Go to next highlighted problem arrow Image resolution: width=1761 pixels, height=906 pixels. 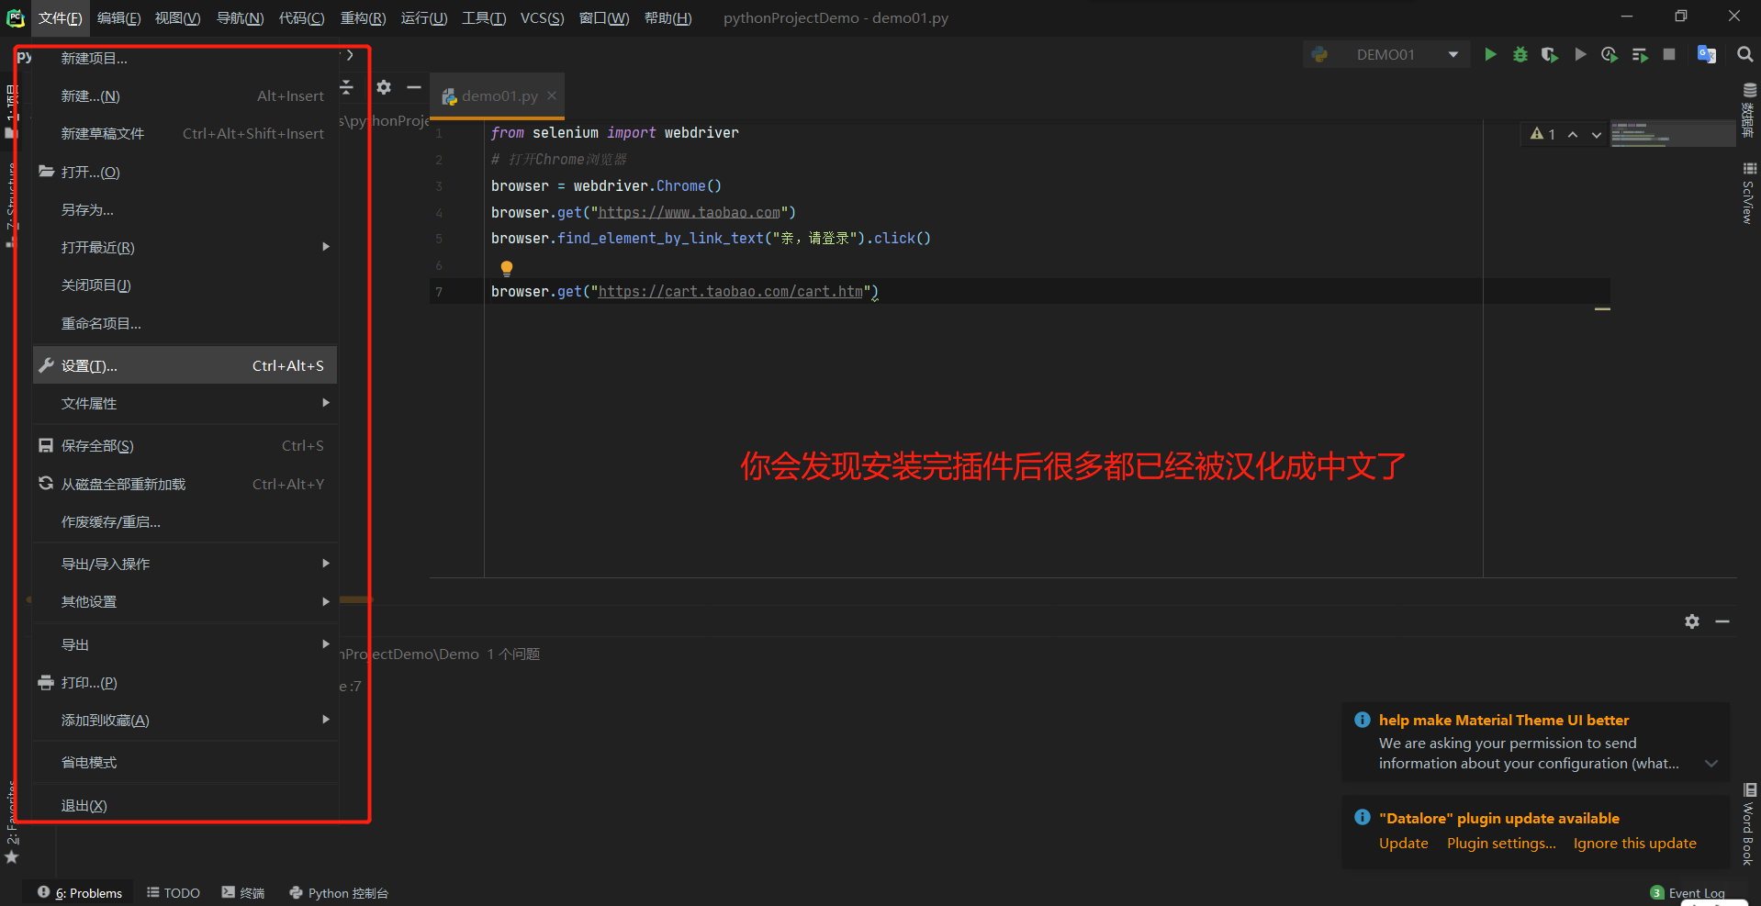pos(1597,134)
